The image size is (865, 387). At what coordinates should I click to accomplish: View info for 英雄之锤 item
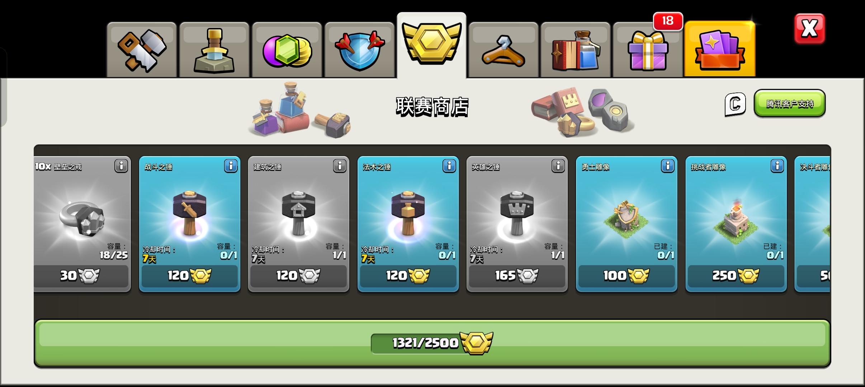click(558, 166)
